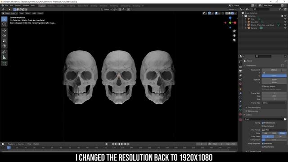Open the Object Mode dropdown
Viewport: 288px width, 162px height.
[9, 13]
